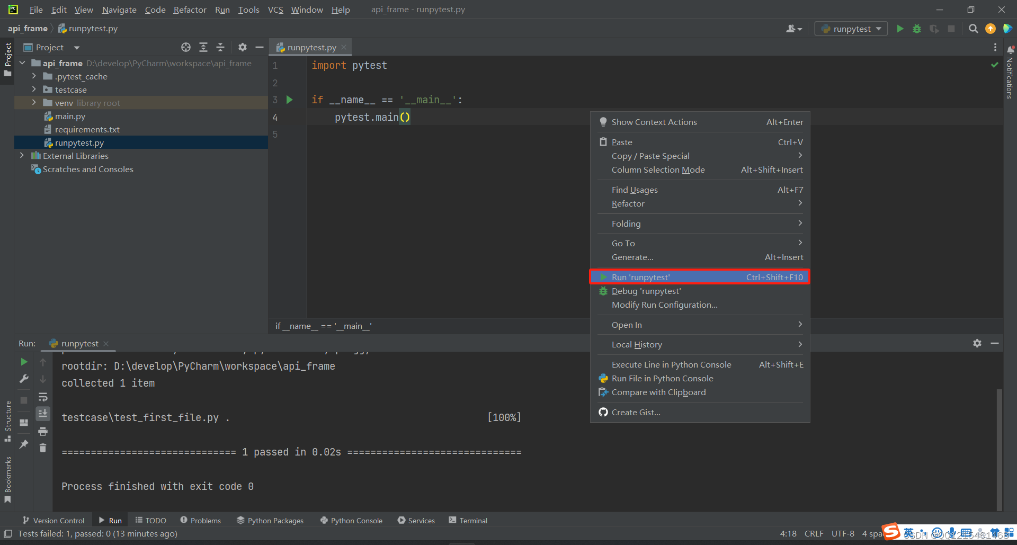Click Print icon in Run console
The height and width of the screenshot is (545, 1017).
(x=43, y=431)
